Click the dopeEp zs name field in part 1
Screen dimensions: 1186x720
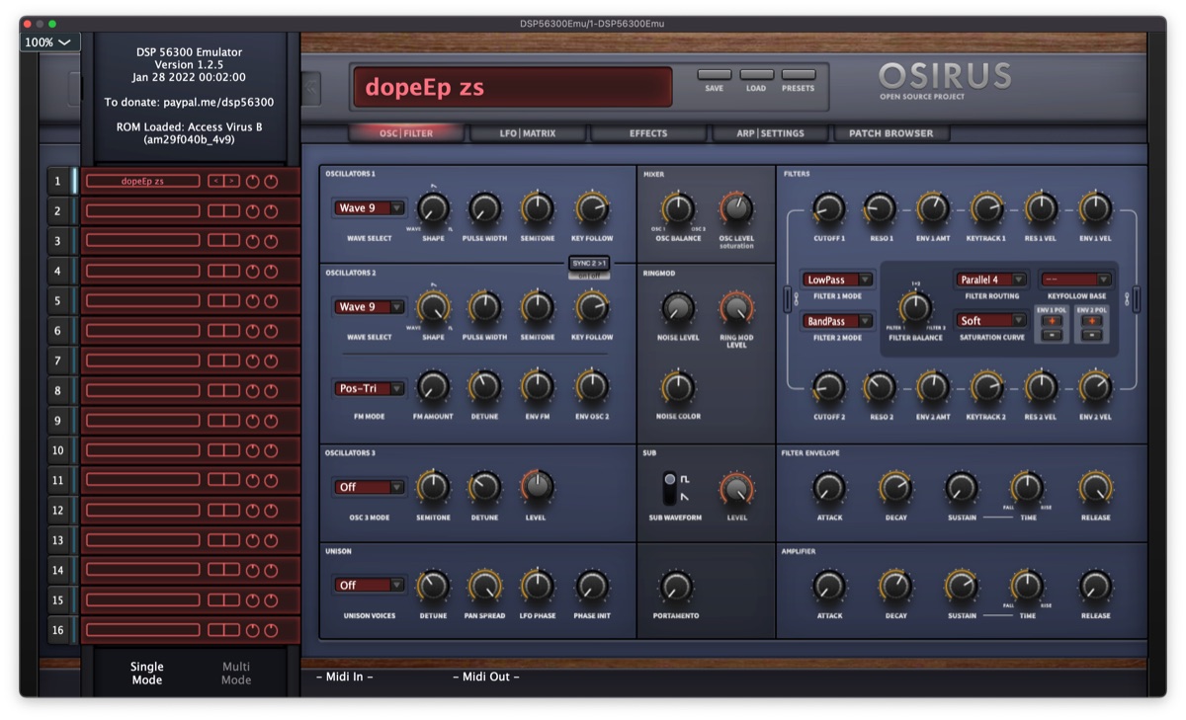coord(142,181)
